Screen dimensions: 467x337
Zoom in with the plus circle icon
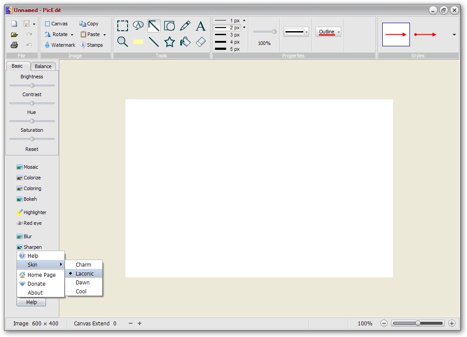(x=452, y=323)
